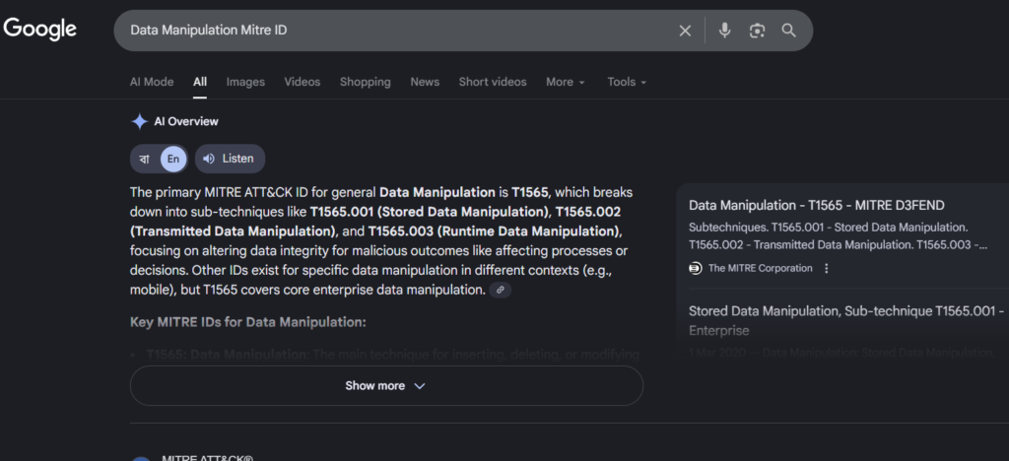Open Data Manipulation - T1565 - MITRE D3FEND
1009x461 pixels.
(816, 205)
